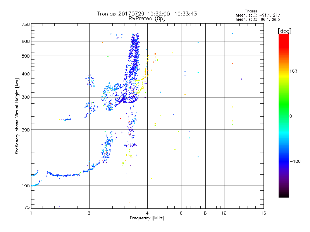
Task: Click the colorbar tick label -100
Action: pyautogui.click(x=295, y=161)
